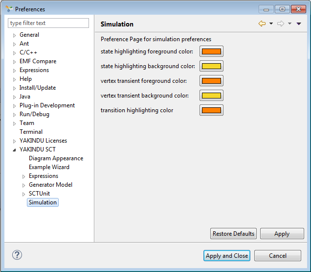Open the view menu triangle in the header

pos(298,24)
